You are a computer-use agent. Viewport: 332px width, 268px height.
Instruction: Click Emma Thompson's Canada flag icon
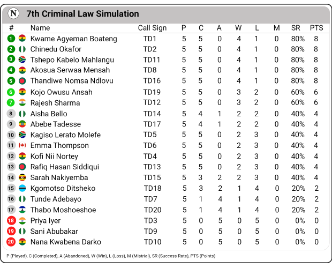point(22,145)
